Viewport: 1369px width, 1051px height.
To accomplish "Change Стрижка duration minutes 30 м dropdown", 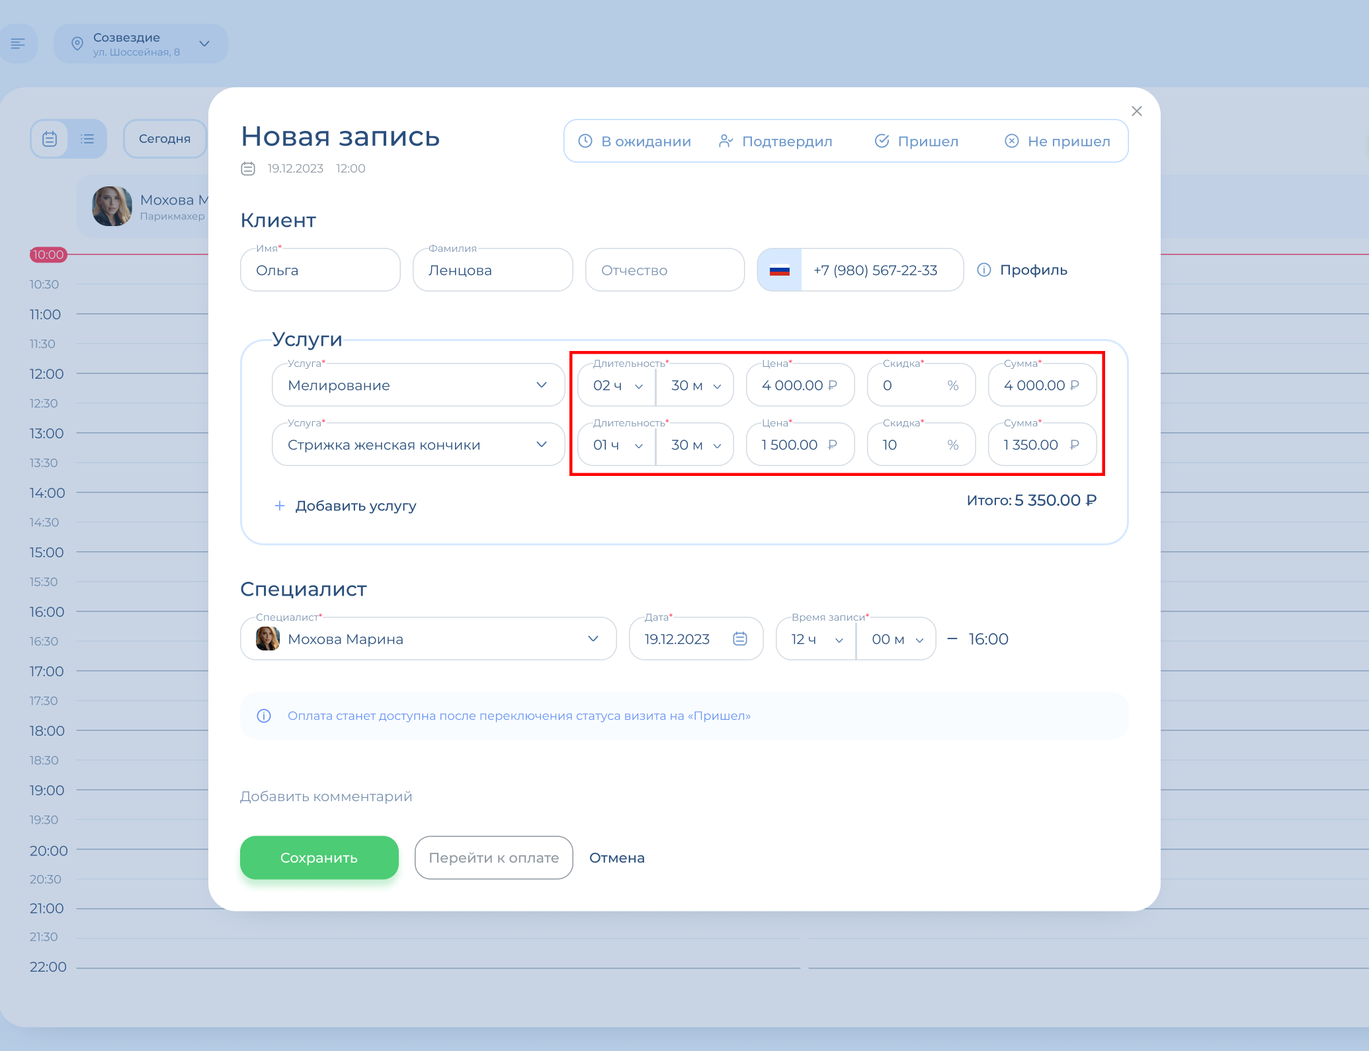I will [x=694, y=444].
